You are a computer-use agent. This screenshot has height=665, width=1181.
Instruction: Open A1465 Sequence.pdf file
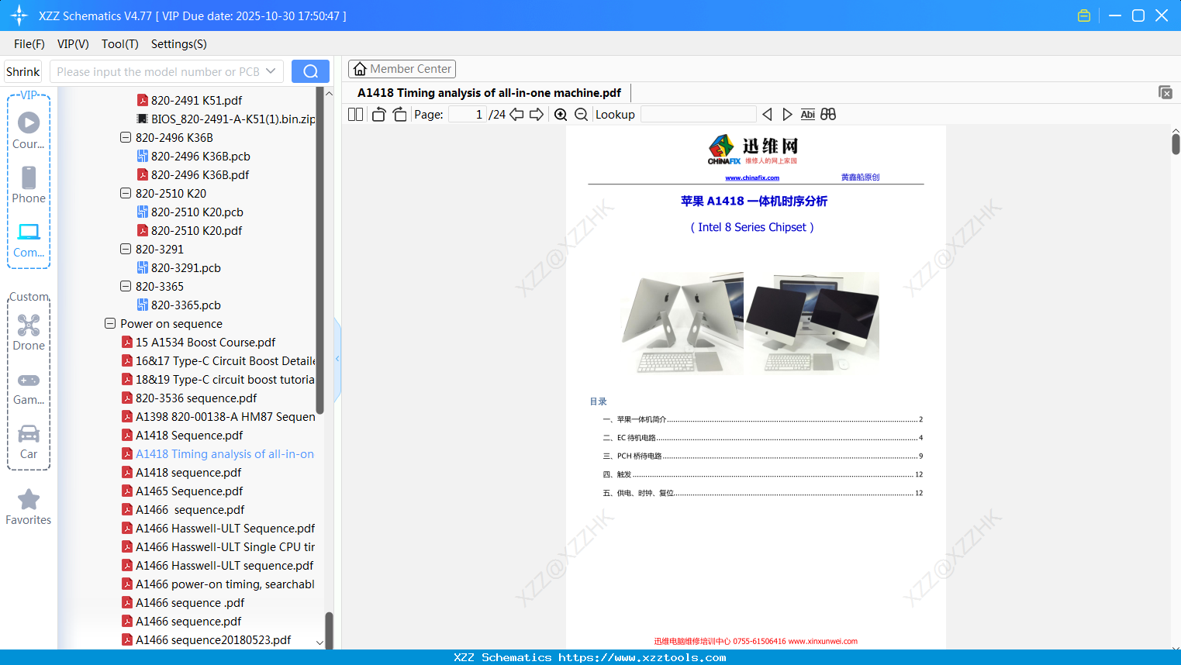(x=182, y=491)
